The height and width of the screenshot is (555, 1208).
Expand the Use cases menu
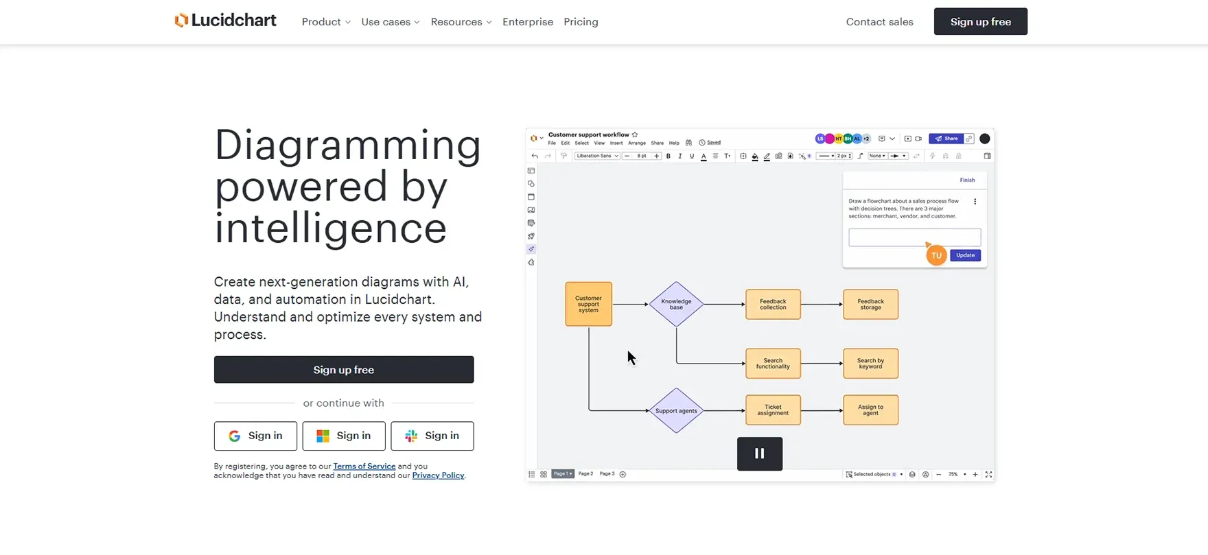point(391,22)
